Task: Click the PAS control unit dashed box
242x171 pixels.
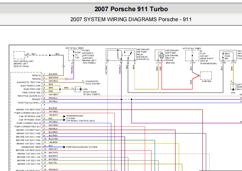Action: coord(19,55)
